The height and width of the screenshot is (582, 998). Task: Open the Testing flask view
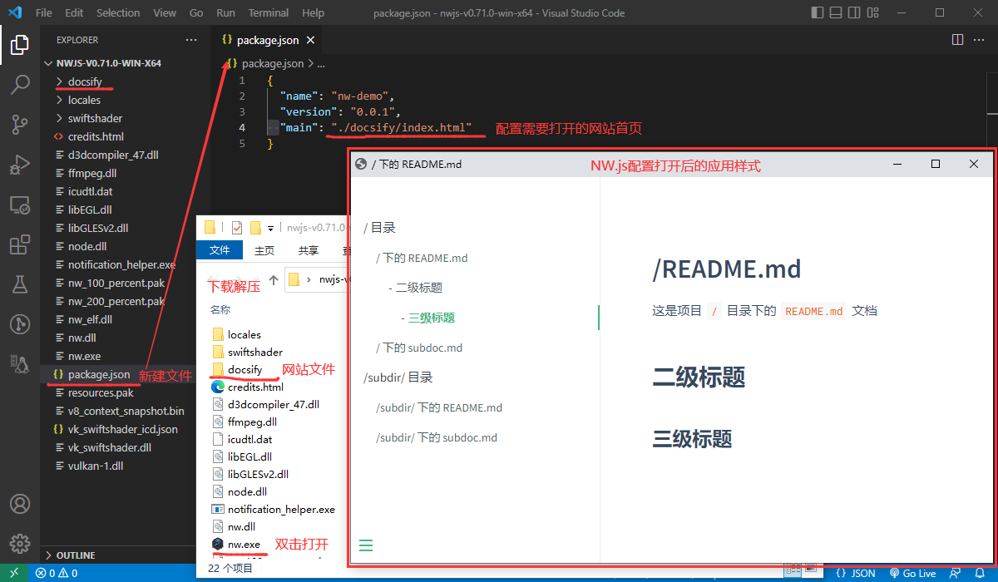click(20, 284)
